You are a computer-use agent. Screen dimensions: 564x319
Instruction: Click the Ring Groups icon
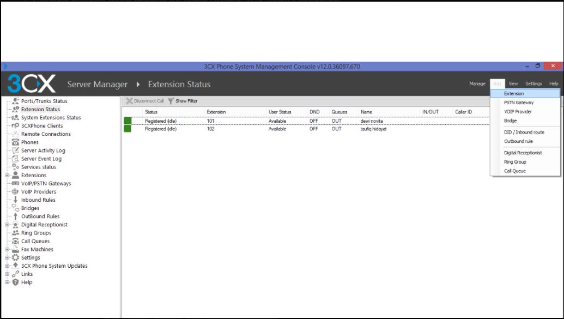pyautogui.click(x=15, y=233)
